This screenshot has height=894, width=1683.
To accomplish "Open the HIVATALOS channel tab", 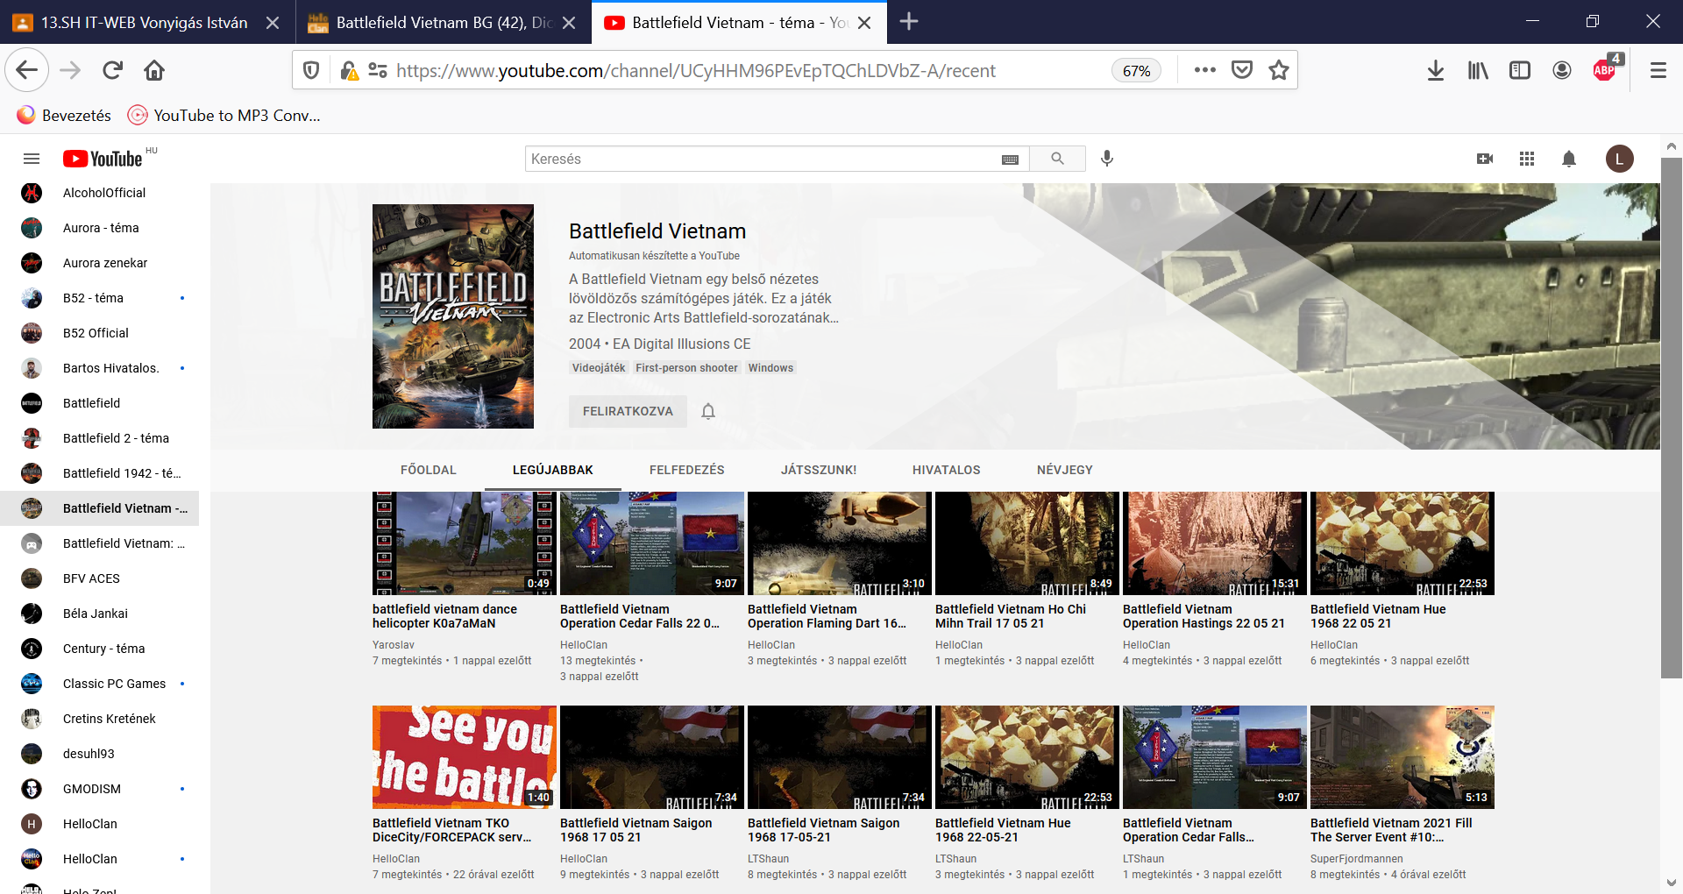I will (x=947, y=470).
